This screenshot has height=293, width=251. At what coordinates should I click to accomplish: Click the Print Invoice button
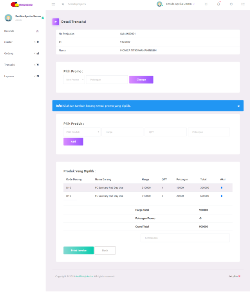[x=79, y=250]
